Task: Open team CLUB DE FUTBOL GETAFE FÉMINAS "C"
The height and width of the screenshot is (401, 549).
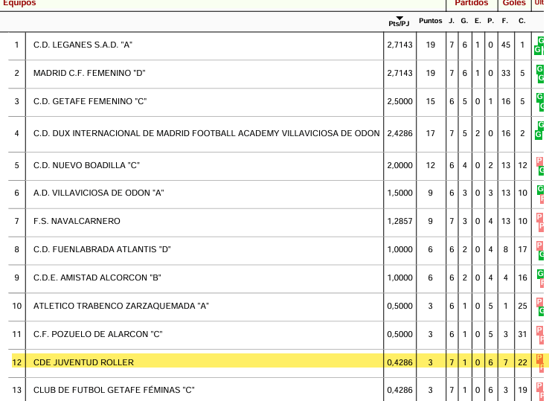Action: [x=114, y=390]
